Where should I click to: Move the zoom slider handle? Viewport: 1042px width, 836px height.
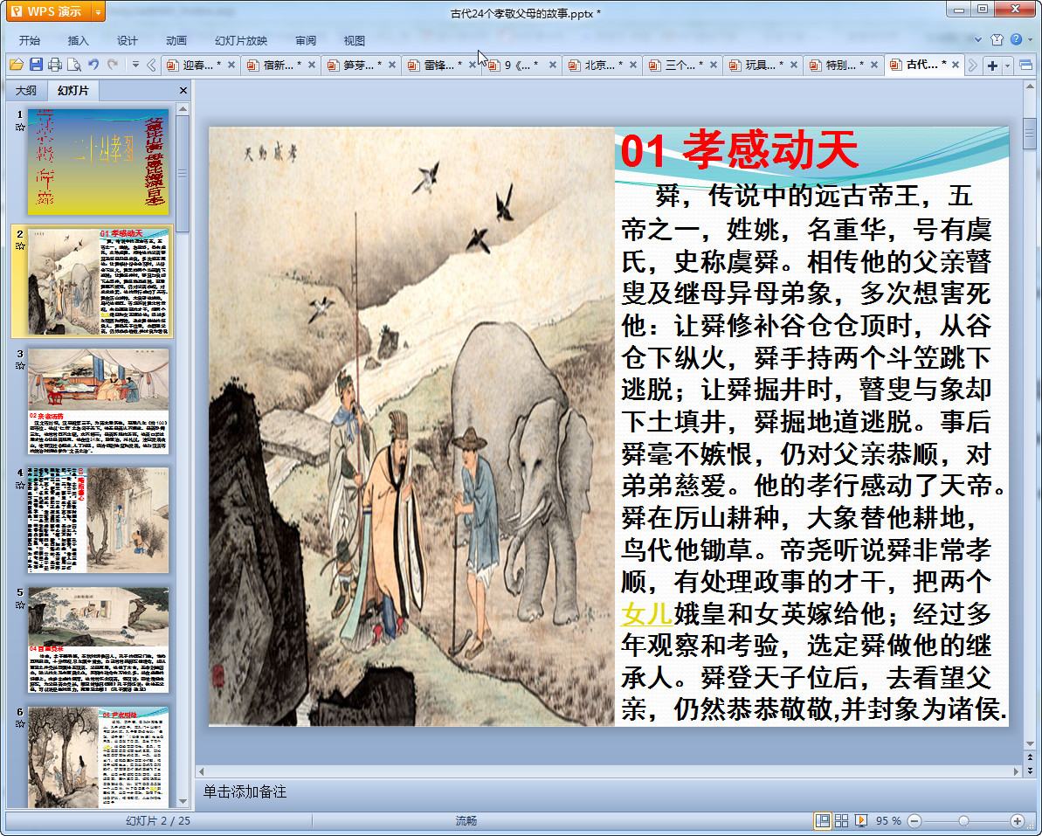[963, 821]
